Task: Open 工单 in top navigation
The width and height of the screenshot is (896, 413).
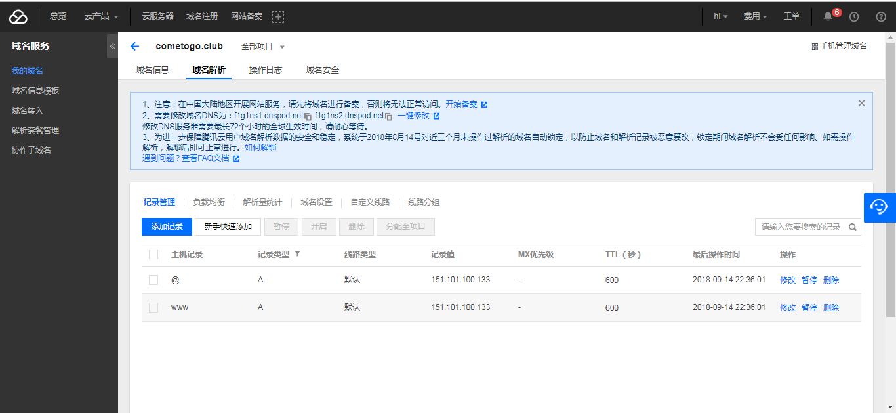Action: [x=792, y=16]
